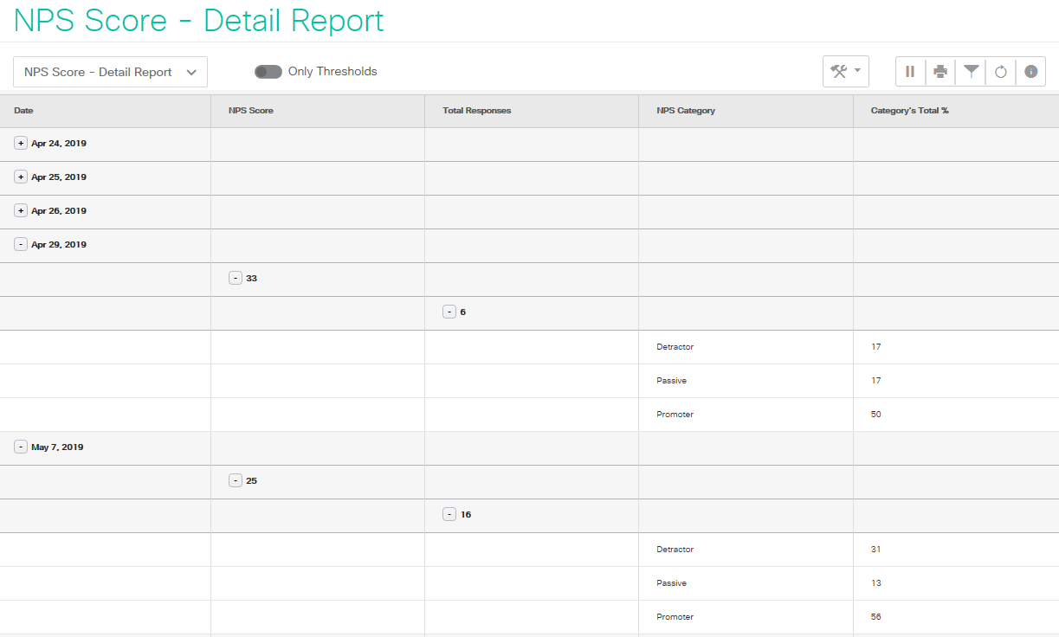Collapse the May 7, 2019 row
Image resolution: width=1059 pixels, height=637 pixels.
[x=20, y=447]
